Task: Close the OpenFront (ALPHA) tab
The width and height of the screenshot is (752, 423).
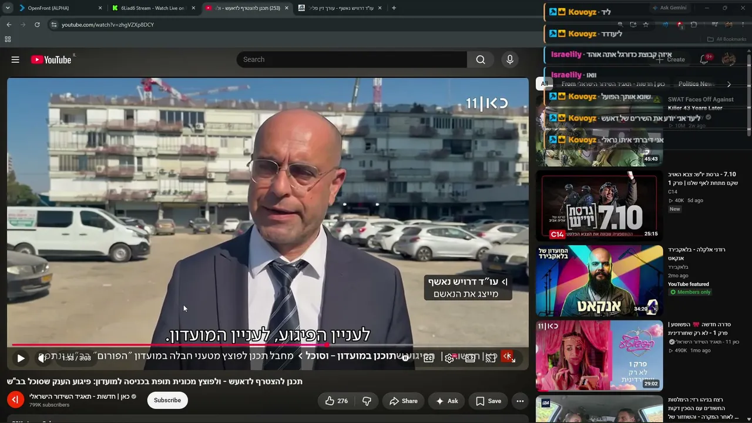Action: 100,8
